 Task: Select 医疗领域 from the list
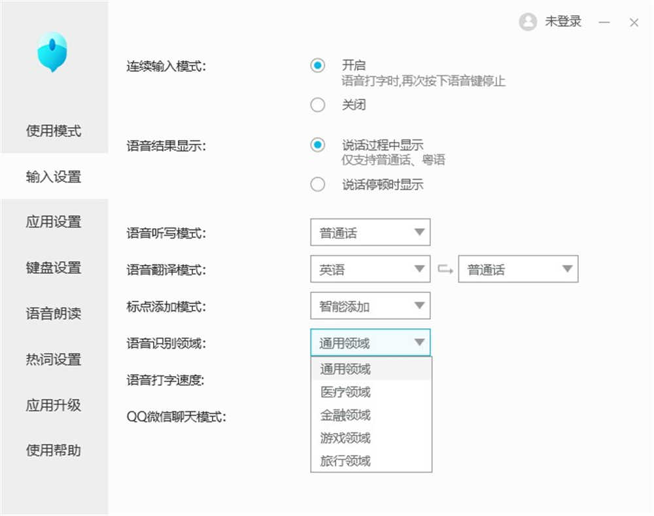371,392
